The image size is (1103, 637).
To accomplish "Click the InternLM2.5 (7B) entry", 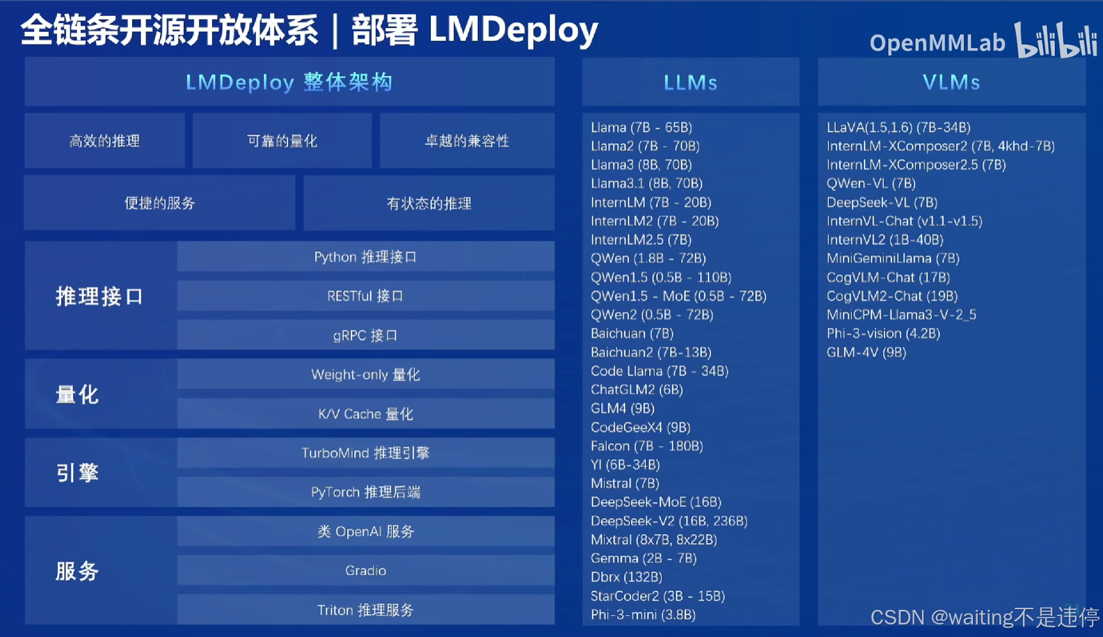I will click(x=641, y=240).
